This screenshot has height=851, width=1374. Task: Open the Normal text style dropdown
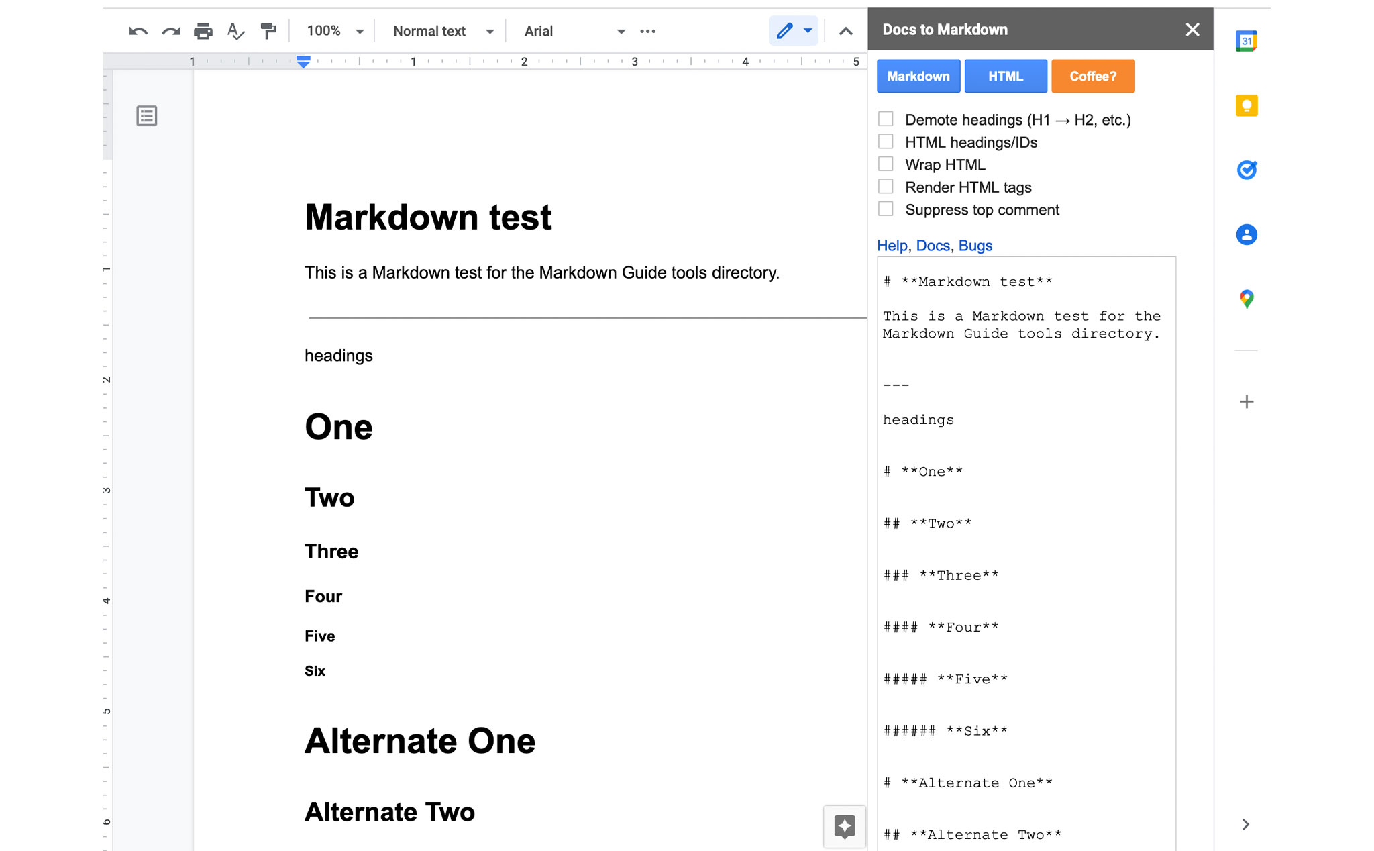[x=439, y=30]
